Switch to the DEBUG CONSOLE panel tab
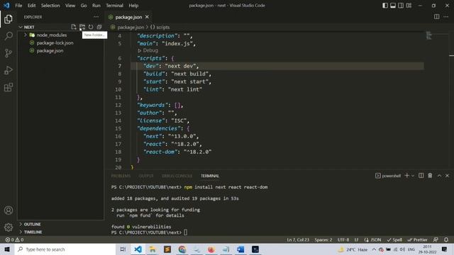The width and height of the screenshot is (454, 255). (177, 176)
